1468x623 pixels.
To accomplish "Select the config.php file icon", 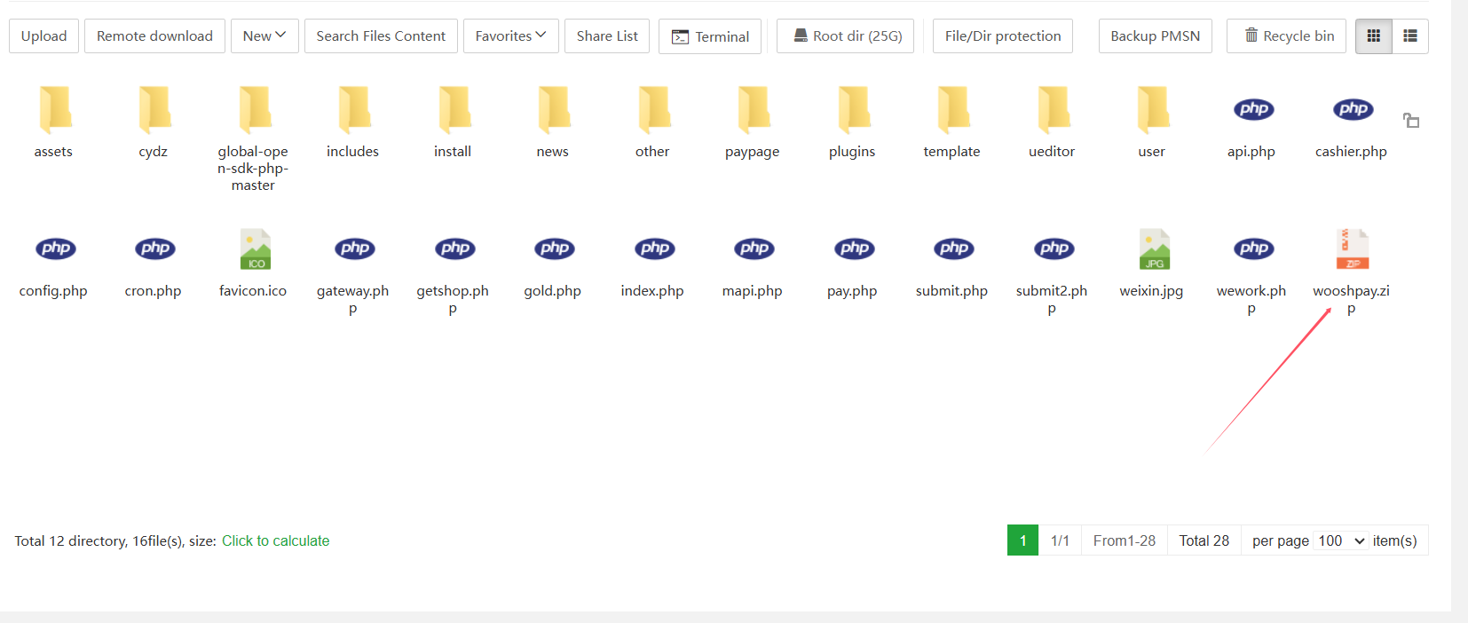I will click(x=55, y=250).
